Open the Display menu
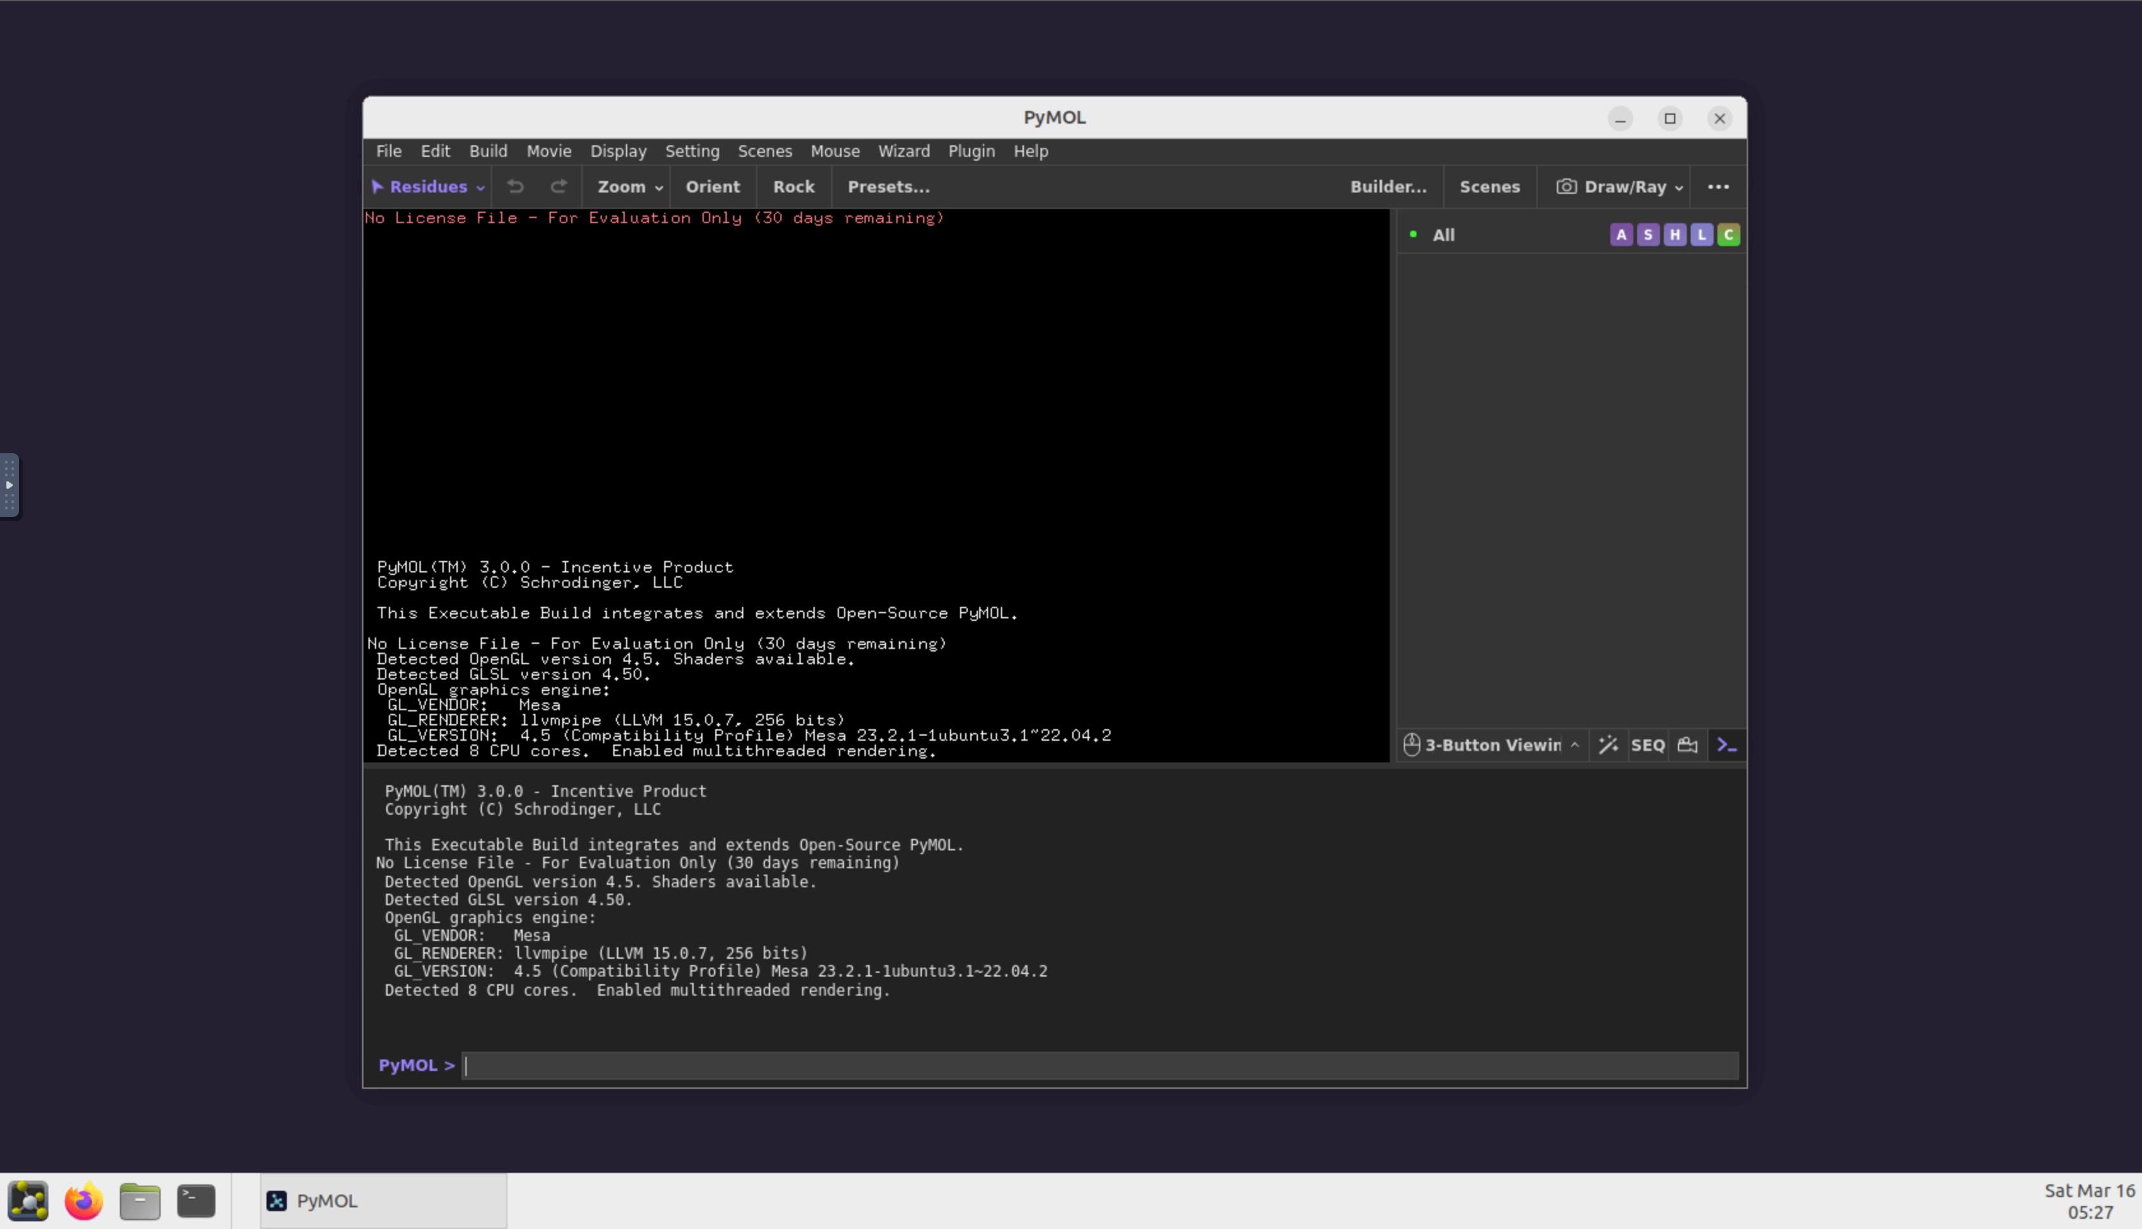The height and width of the screenshot is (1229, 2142). (x=618, y=151)
